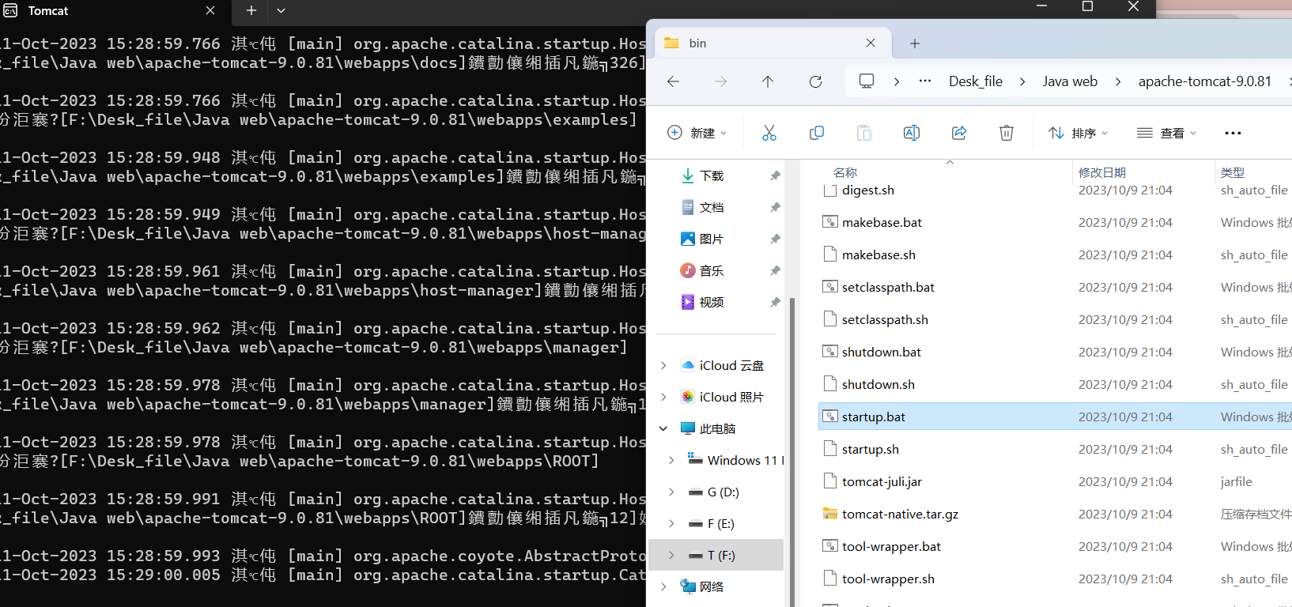Open new terminal tab with plus
1292x607 pixels.
coord(251,10)
